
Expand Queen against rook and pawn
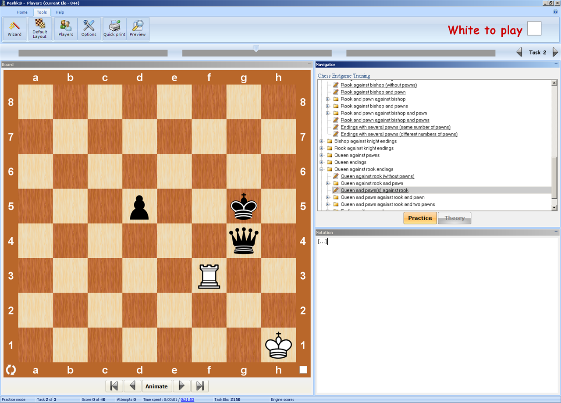pyautogui.click(x=327, y=183)
